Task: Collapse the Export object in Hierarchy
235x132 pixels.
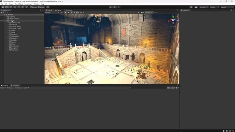Action: coord(6,21)
